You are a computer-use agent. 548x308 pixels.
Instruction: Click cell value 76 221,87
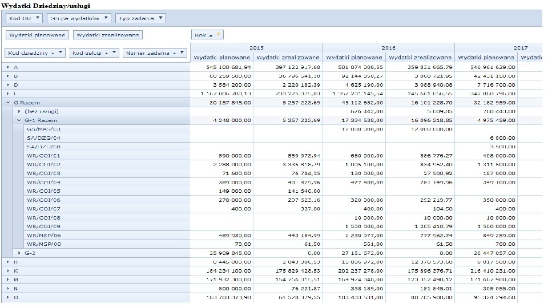(306, 289)
